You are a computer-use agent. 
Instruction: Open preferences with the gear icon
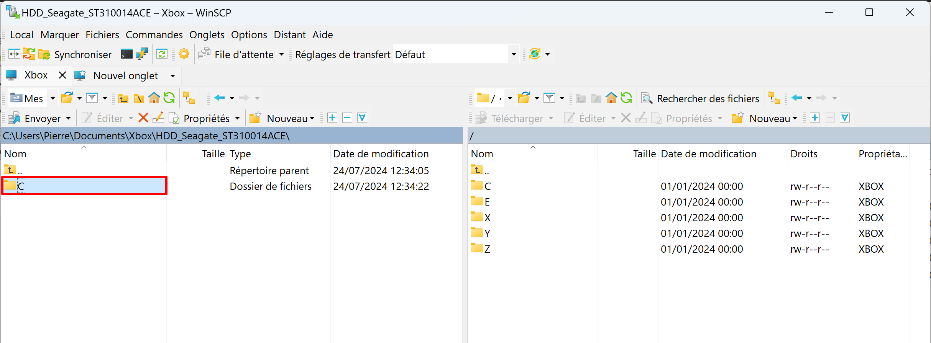click(184, 54)
